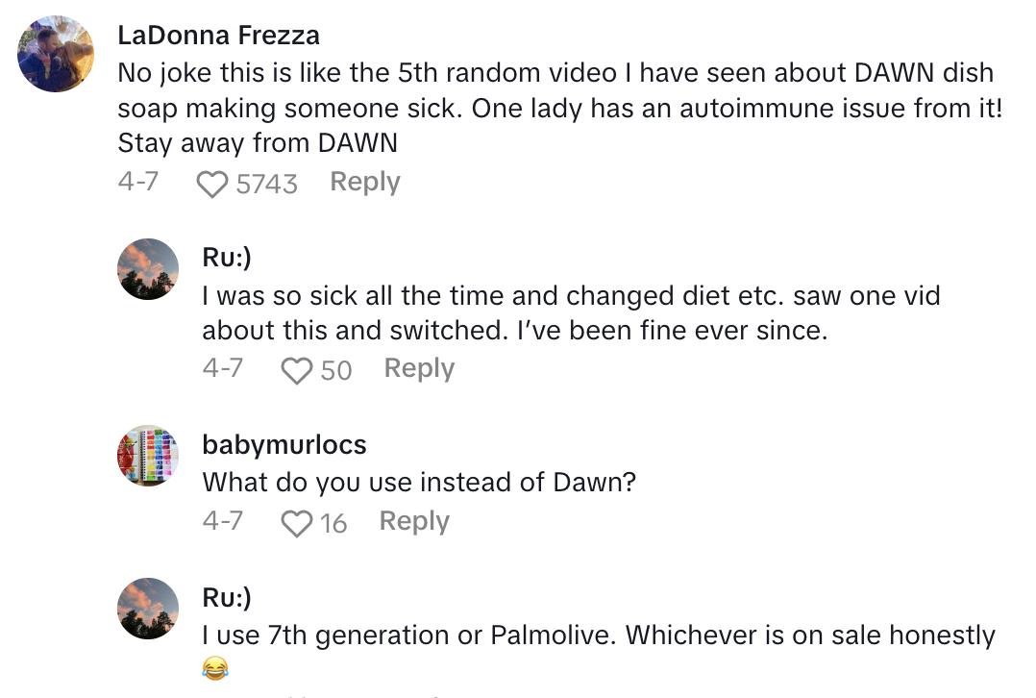Screen dimensions: 1036x698
Task: Open LaDonna Frezza's profile via her username
Action: [217, 36]
